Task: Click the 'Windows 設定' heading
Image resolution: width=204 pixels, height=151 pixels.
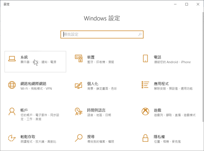Action: click(x=102, y=18)
